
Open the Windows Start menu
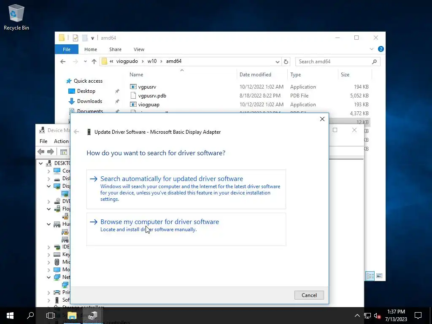click(x=10, y=316)
